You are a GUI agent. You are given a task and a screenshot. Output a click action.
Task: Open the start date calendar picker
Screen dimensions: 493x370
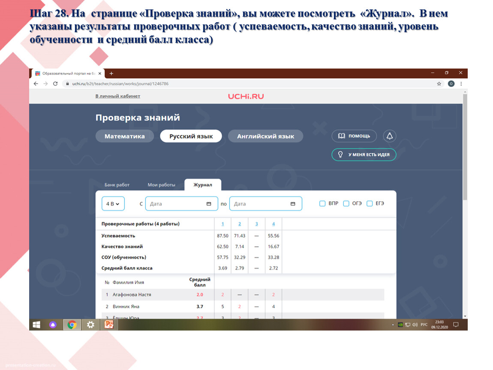pos(209,204)
